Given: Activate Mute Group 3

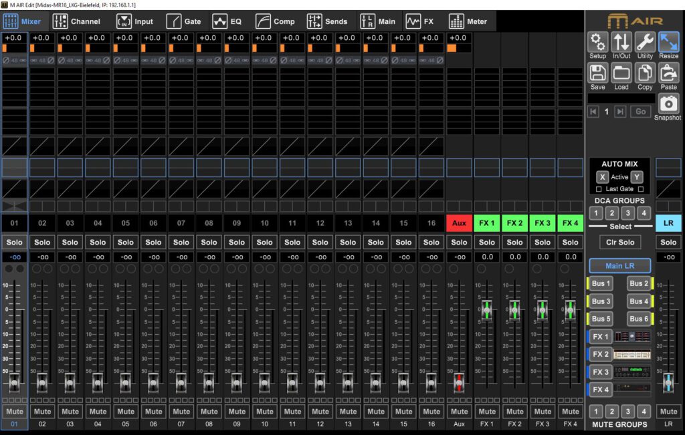Looking at the screenshot, I should pyautogui.click(x=627, y=411).
